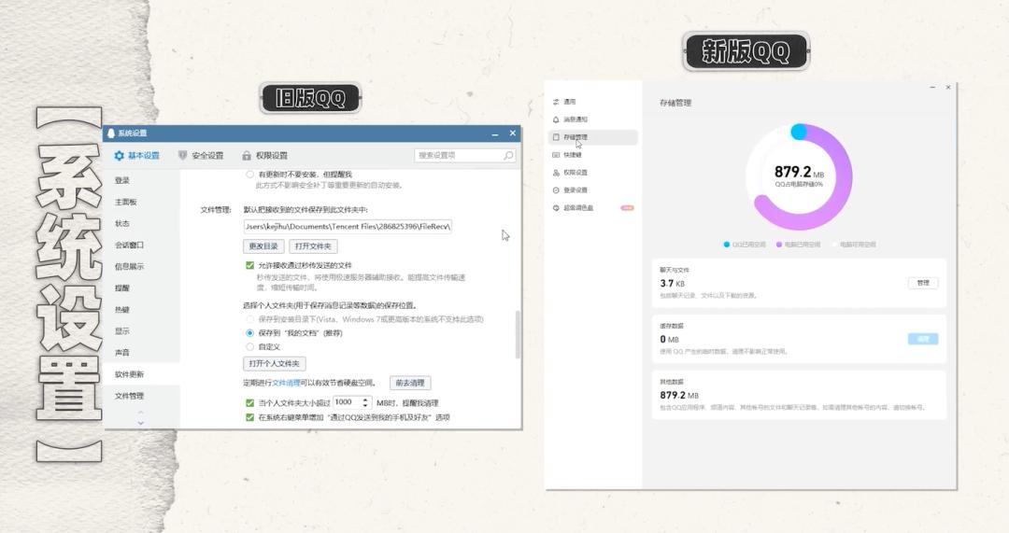Click the blue clean button in the 缓存数据 card
1009x533 pixels.
[x=923, y=339]
